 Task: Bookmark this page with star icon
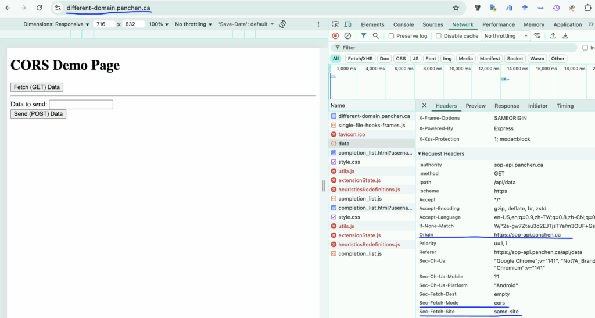click(456, 8)
